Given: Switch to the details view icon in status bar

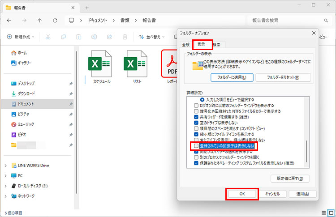Looking at the screenshot, I should pyautogui.click(x=323, y=213).
